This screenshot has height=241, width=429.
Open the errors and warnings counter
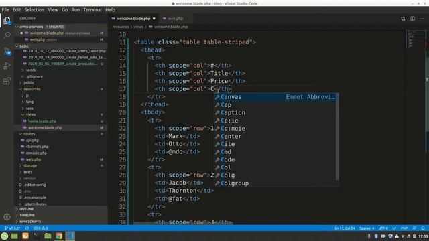41,228
